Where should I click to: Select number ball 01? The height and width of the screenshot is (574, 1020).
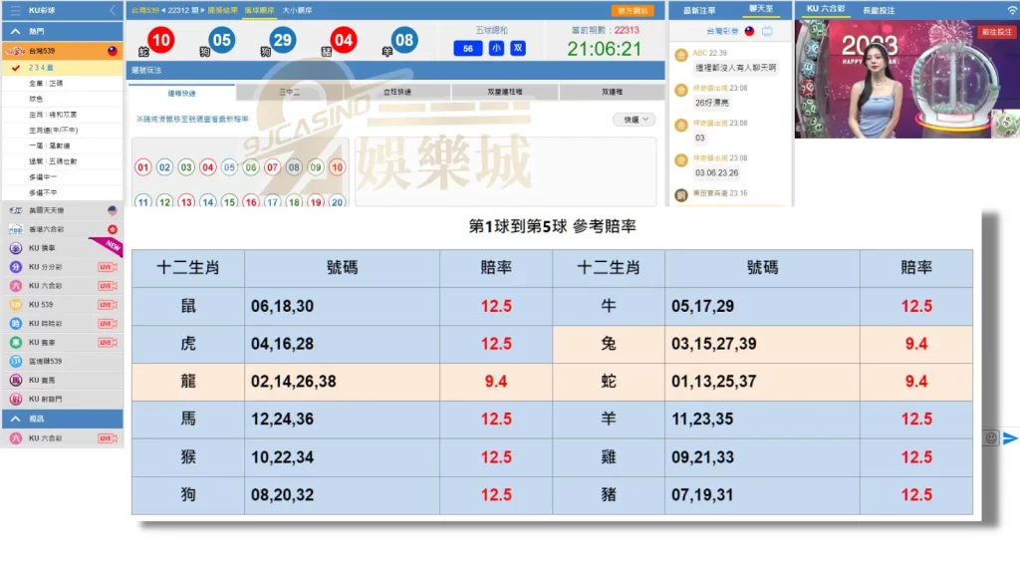[x=142, y=167]
